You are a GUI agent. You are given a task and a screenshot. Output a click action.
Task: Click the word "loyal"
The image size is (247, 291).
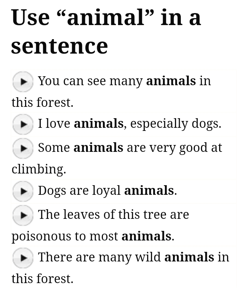(x=108, y=191)
